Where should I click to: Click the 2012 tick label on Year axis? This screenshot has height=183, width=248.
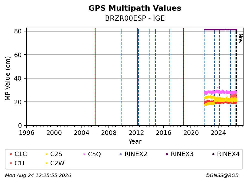[136, 133]
